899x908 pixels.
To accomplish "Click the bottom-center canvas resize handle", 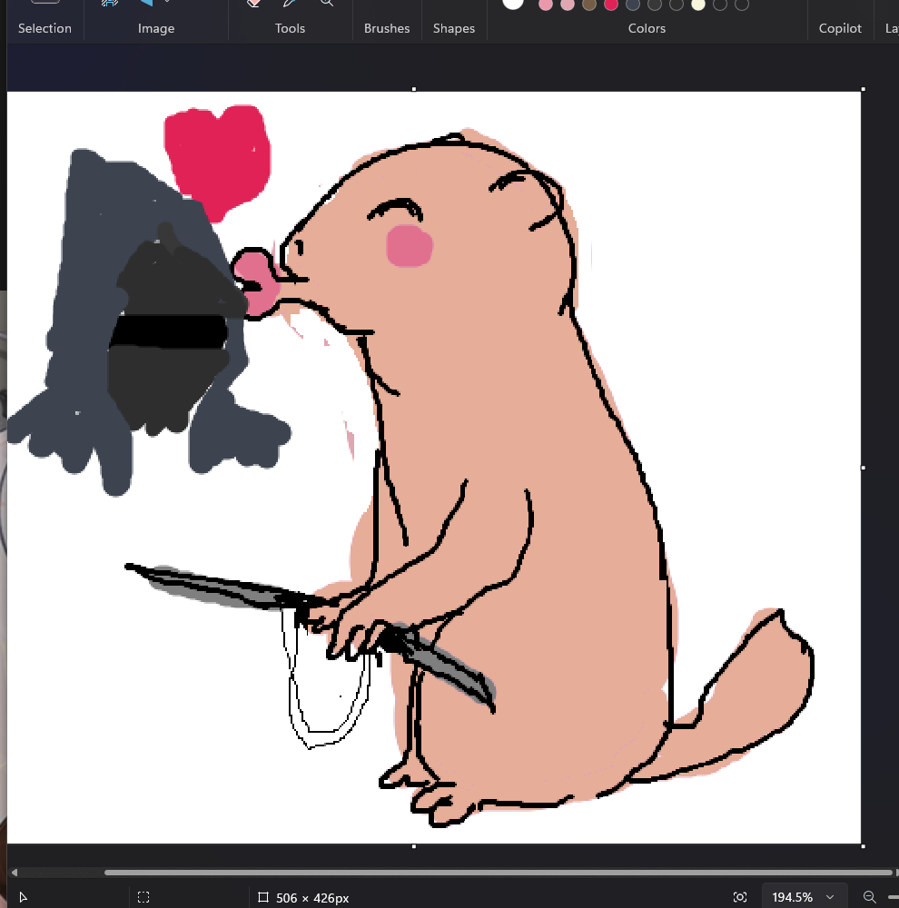I will tap(413, 846).
